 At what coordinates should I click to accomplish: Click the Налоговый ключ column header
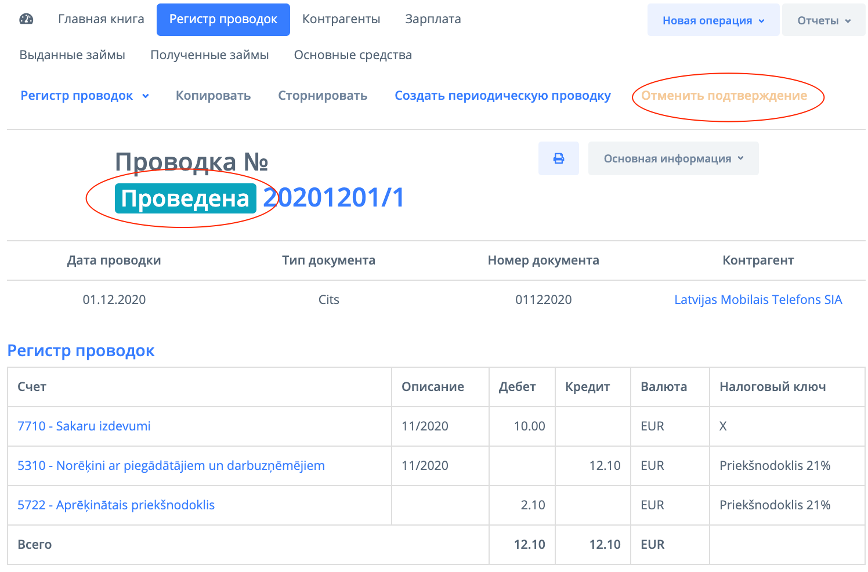[x=773, y=387]
